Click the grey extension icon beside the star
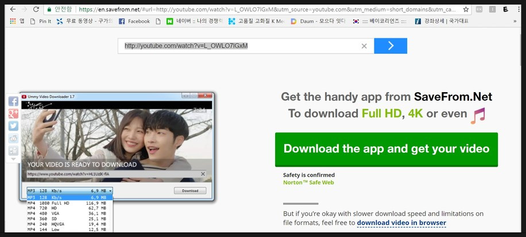 479,9
